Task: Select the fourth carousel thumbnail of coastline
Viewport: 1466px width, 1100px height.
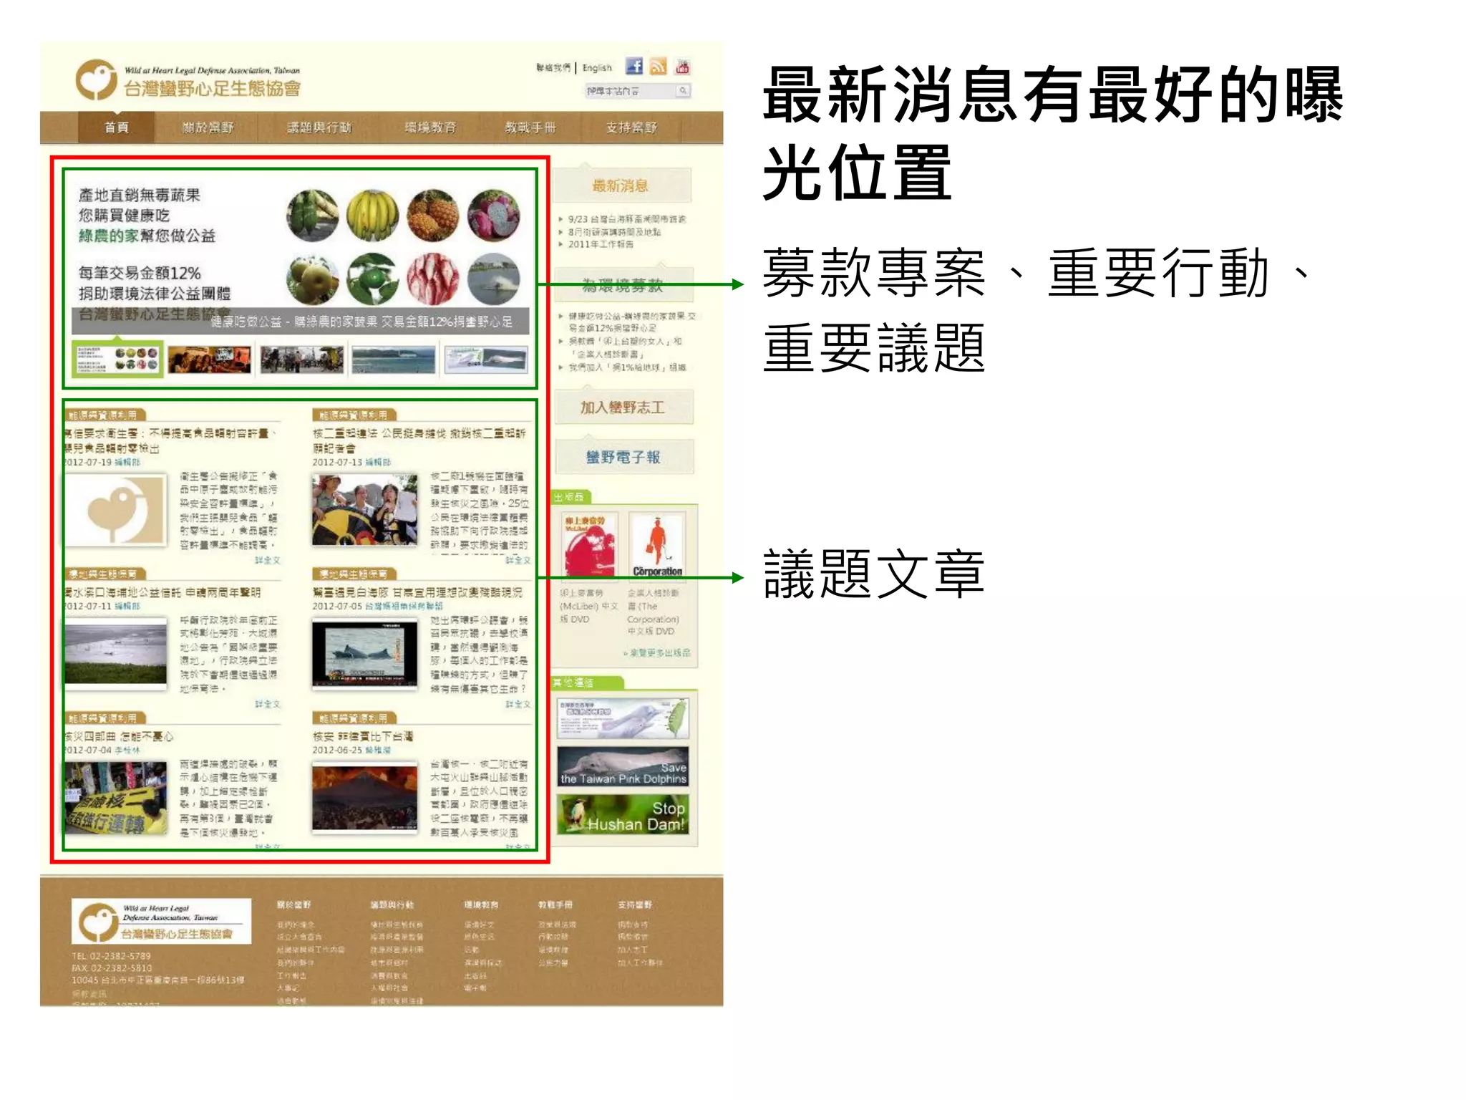Action: [x=394, y=360]
